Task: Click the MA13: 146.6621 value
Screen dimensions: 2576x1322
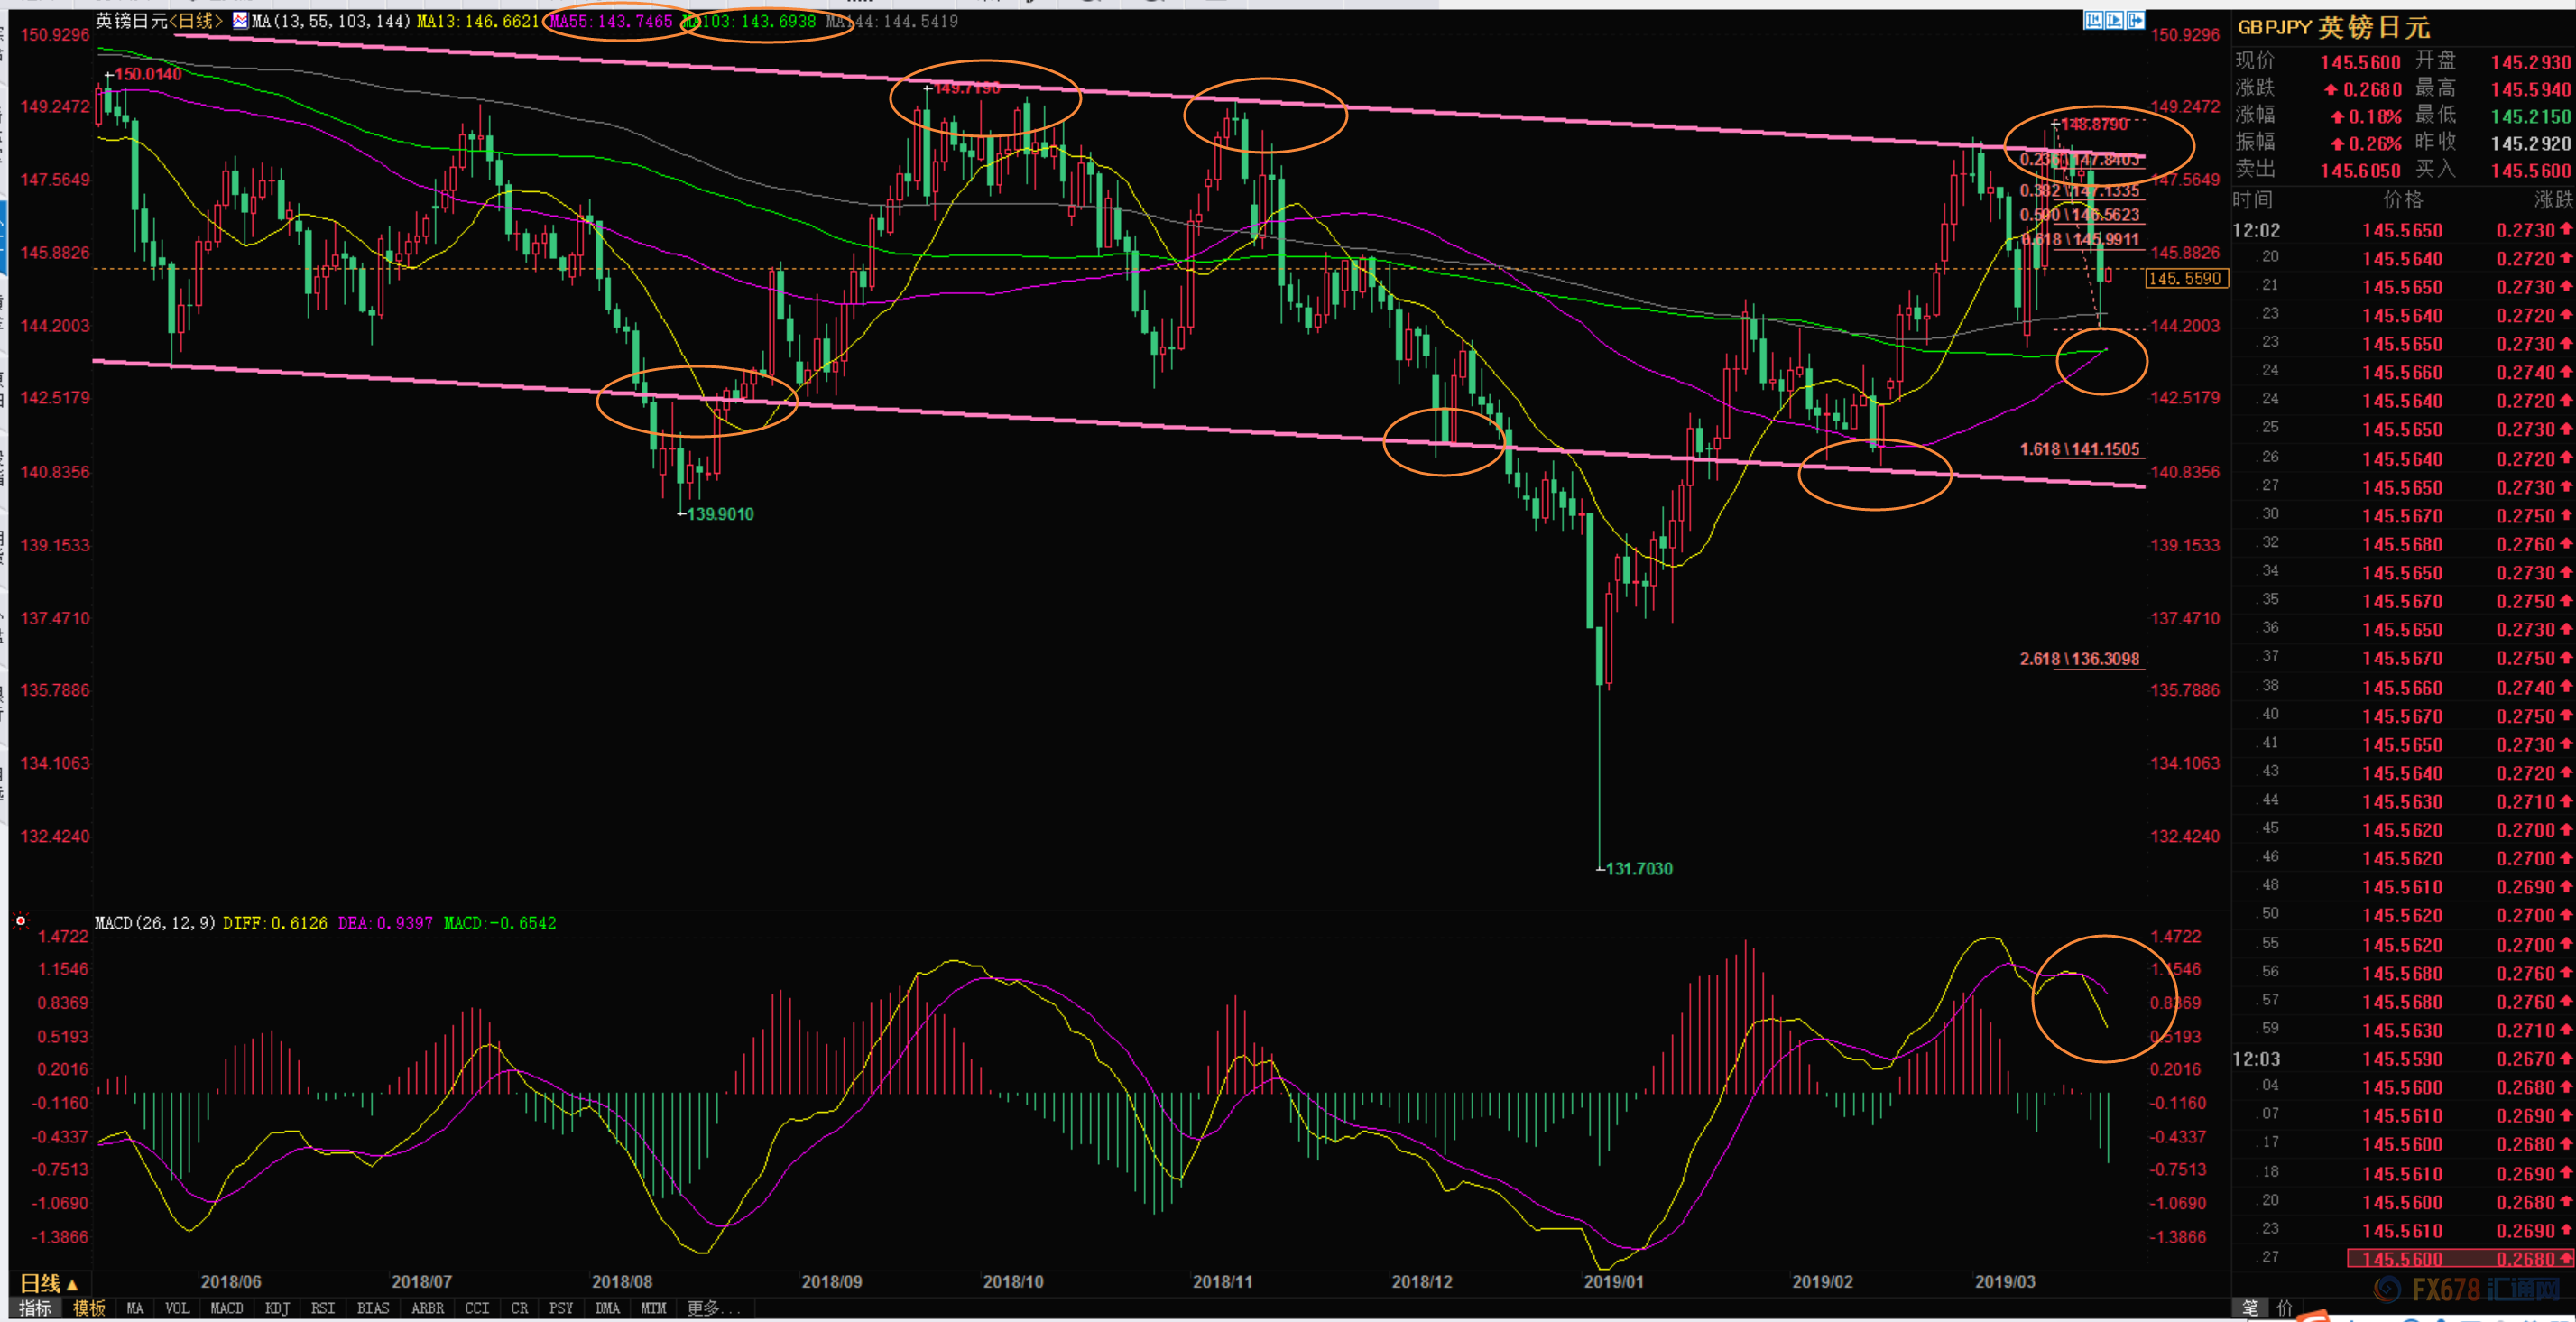Action: (x=478, y=21)
